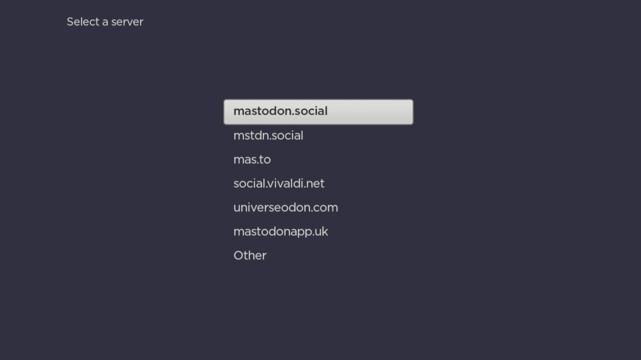
Task: Choose Other to enter a custom server
Action: [x=250, y=255]
